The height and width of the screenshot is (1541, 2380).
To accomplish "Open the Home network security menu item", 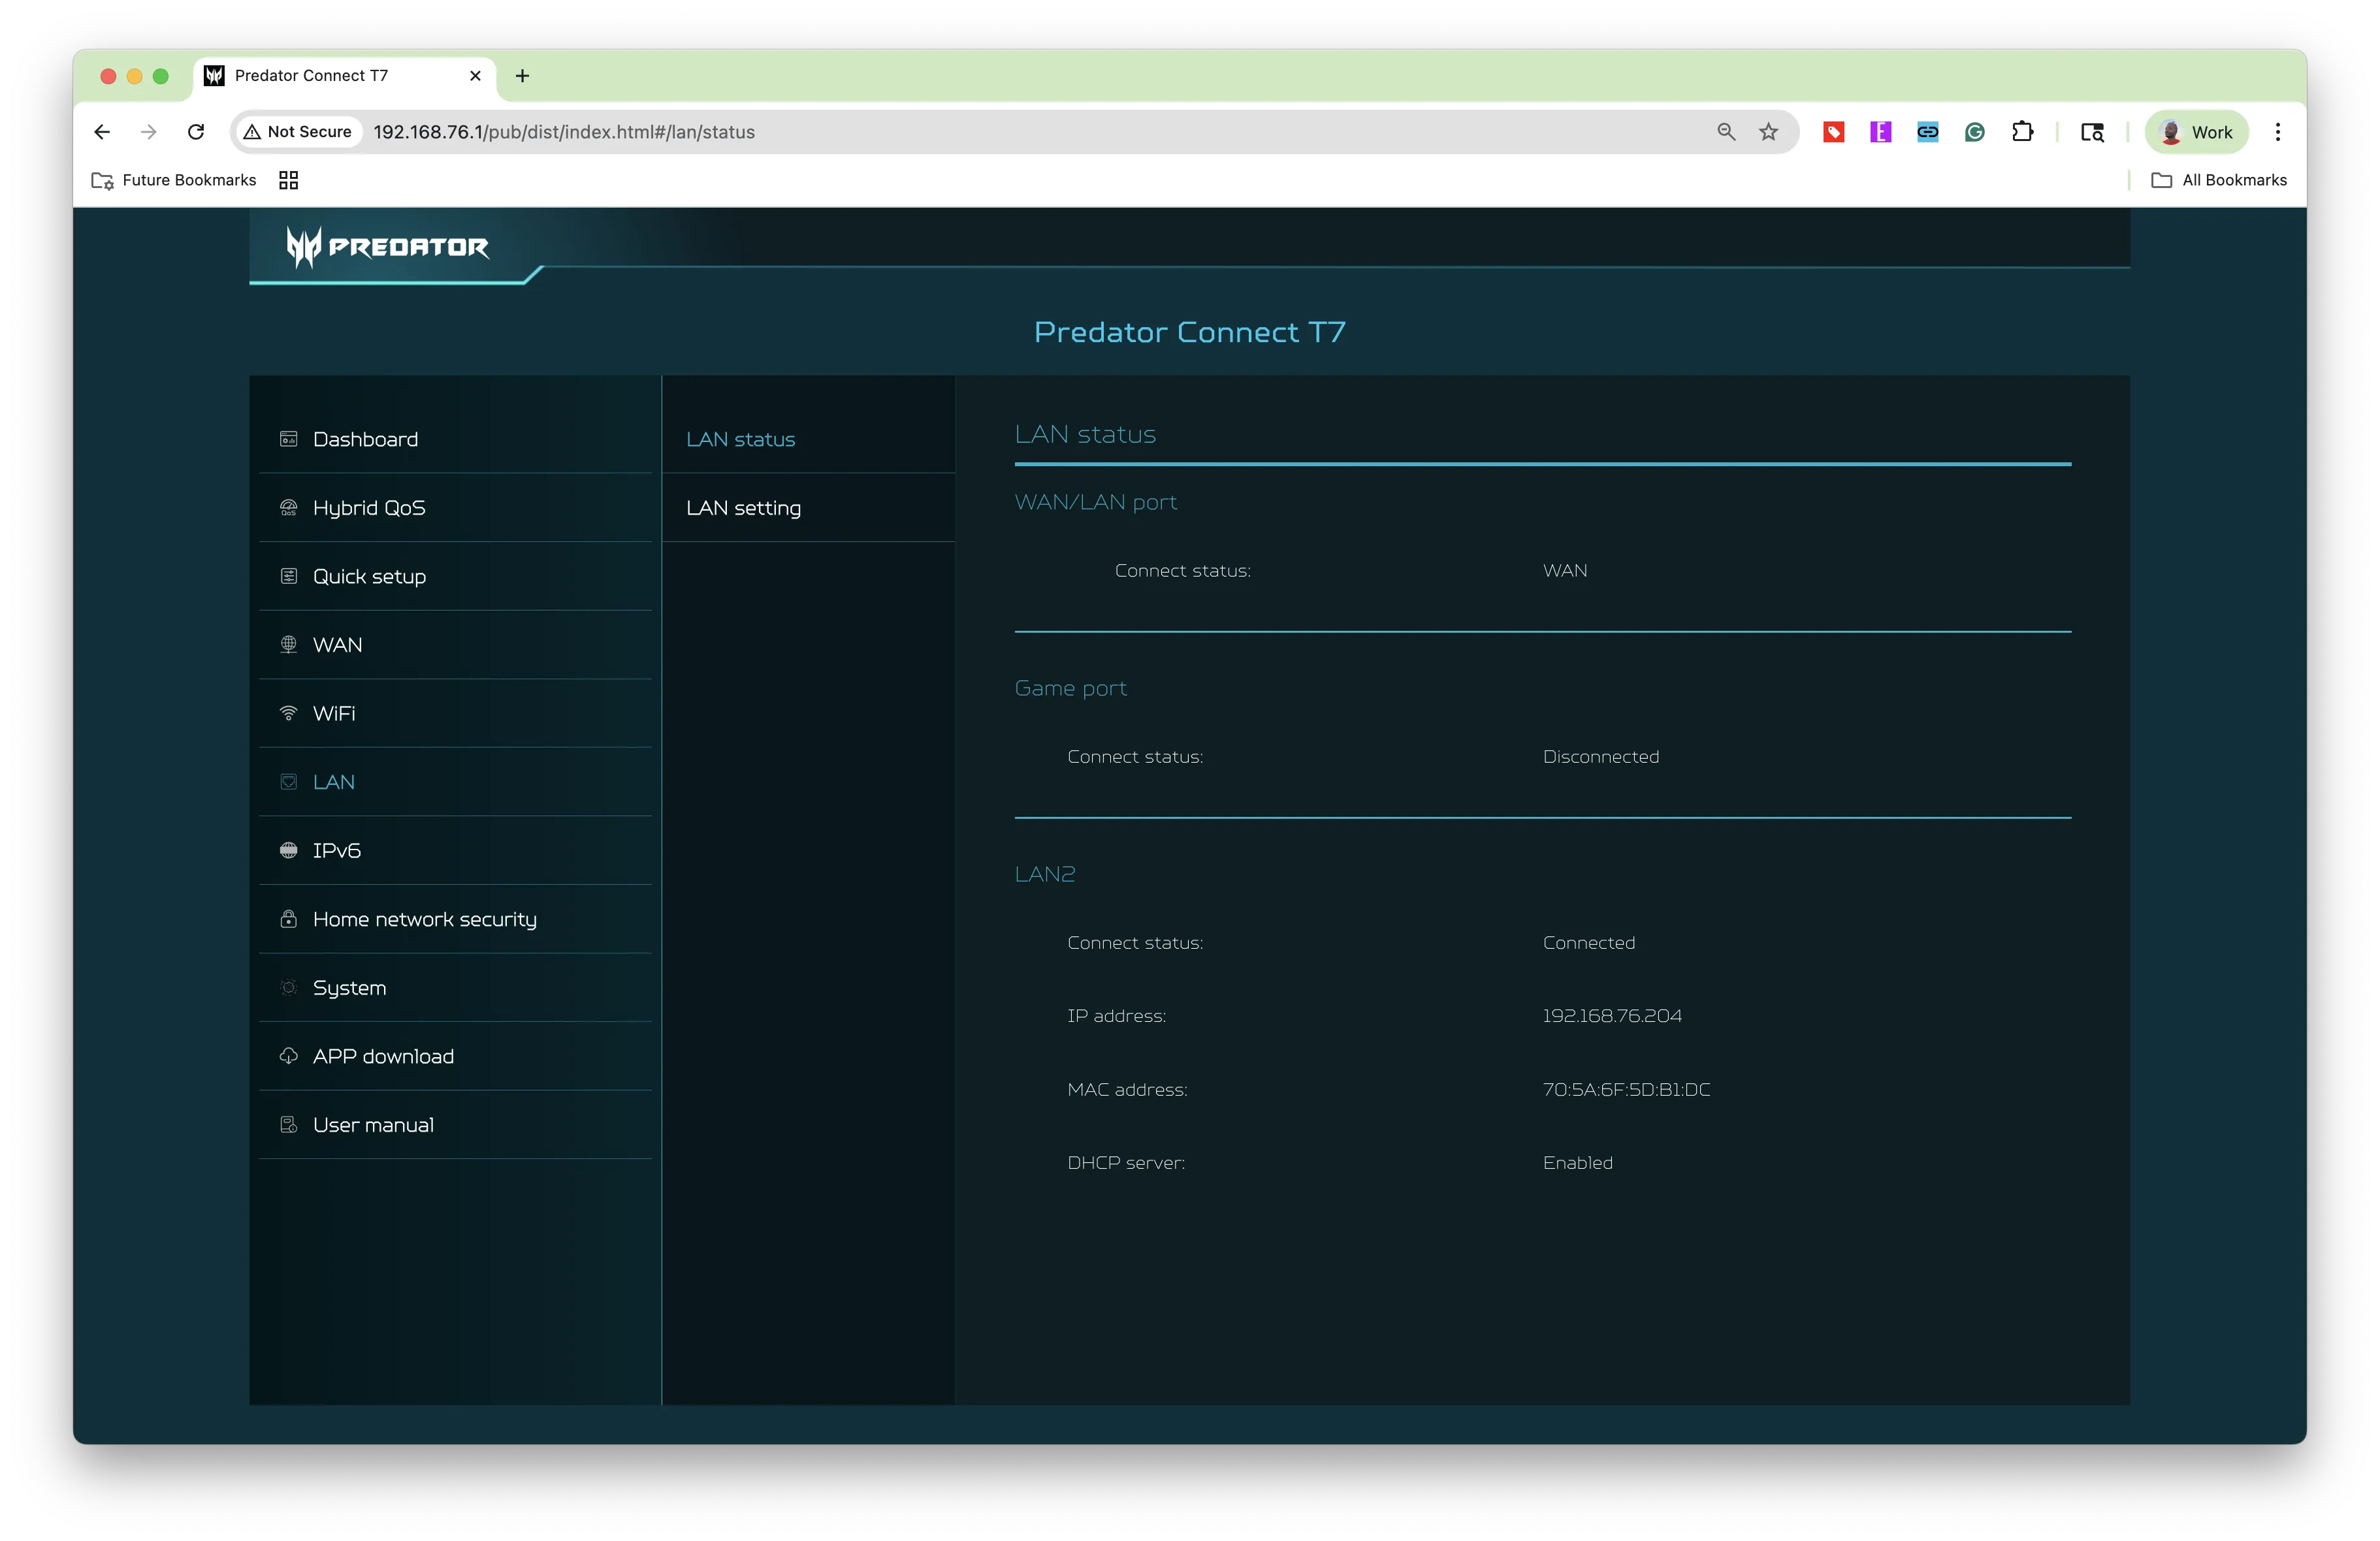I will tap(455, 919).
